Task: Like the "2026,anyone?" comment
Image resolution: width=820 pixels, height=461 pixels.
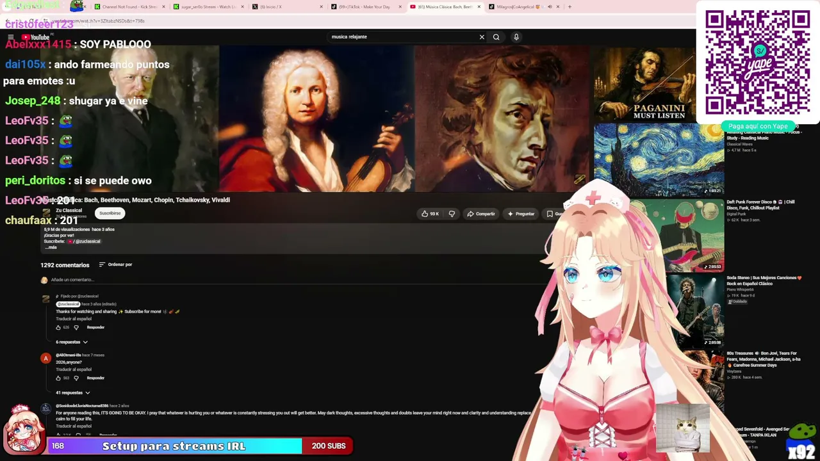Action: click(58, 378)
